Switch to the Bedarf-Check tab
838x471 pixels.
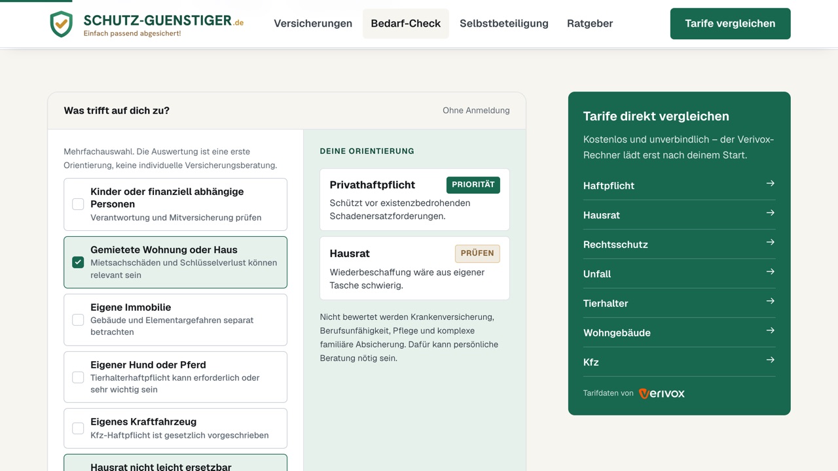click(406, 24)
